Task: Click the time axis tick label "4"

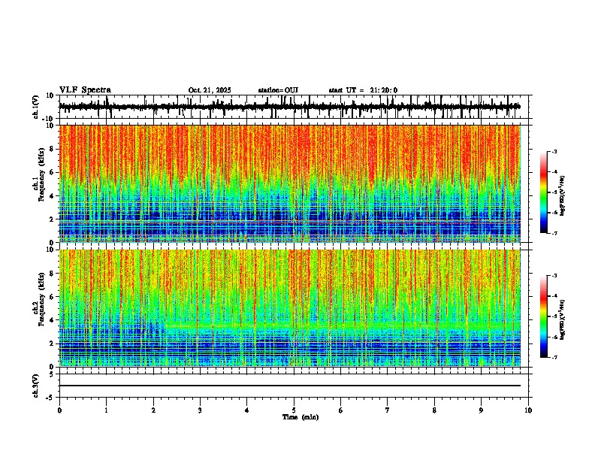Action: point(247,410)
